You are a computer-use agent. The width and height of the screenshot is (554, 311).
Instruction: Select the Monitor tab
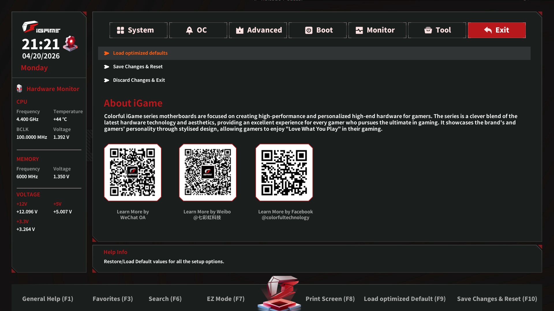coord(377,30)
